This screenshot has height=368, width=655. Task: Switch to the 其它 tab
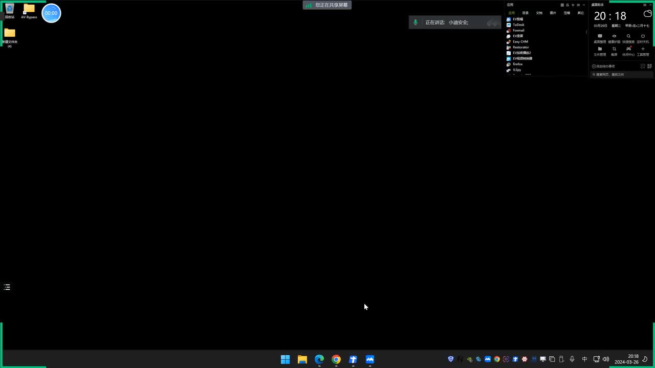(x=580, y=13)
